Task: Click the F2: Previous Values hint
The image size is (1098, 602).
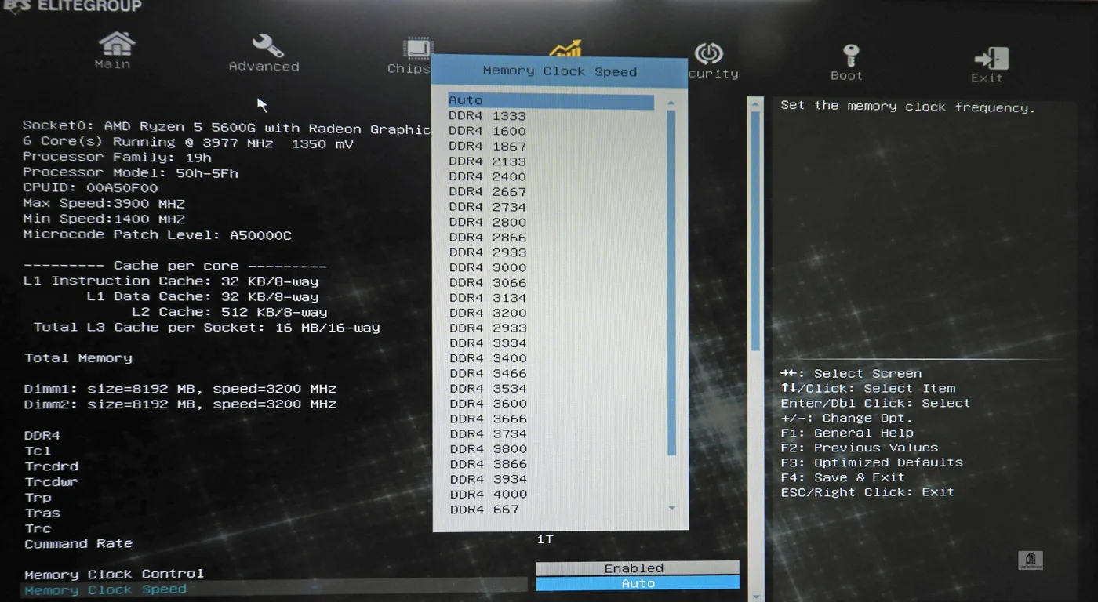Action: click(x=860, y=448)
